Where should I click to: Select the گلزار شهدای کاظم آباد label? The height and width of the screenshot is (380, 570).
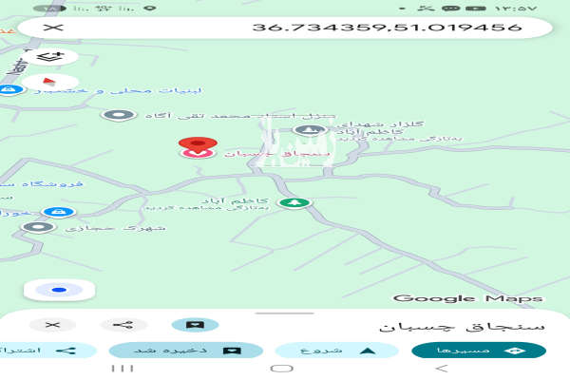pyautogui.click(x=378, y=127)
